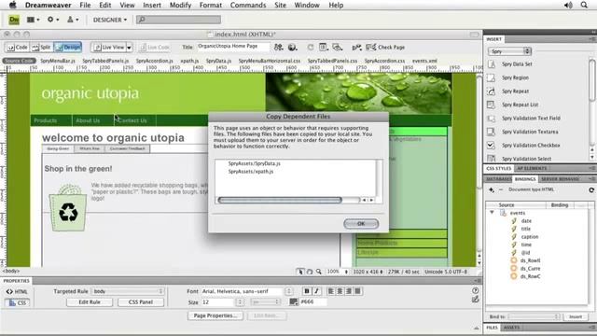Switch Properties to HTML mode
Image resolution: width=597 pixels, height=336 pixels.
[x=17, y=292]
